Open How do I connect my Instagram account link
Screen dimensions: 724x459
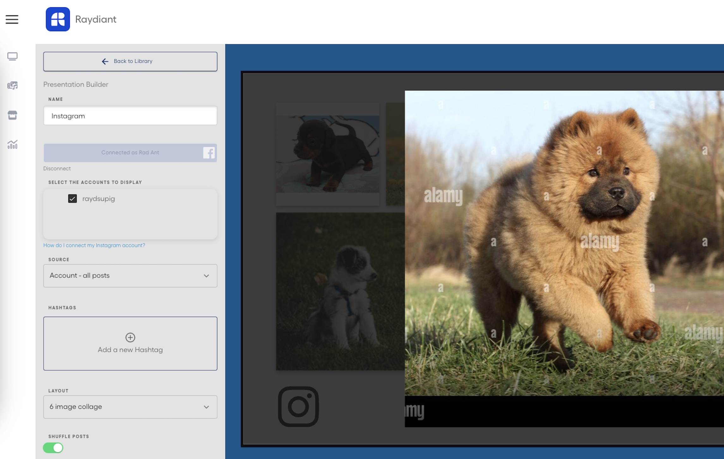pyautogui.click(x=94, y=245)
